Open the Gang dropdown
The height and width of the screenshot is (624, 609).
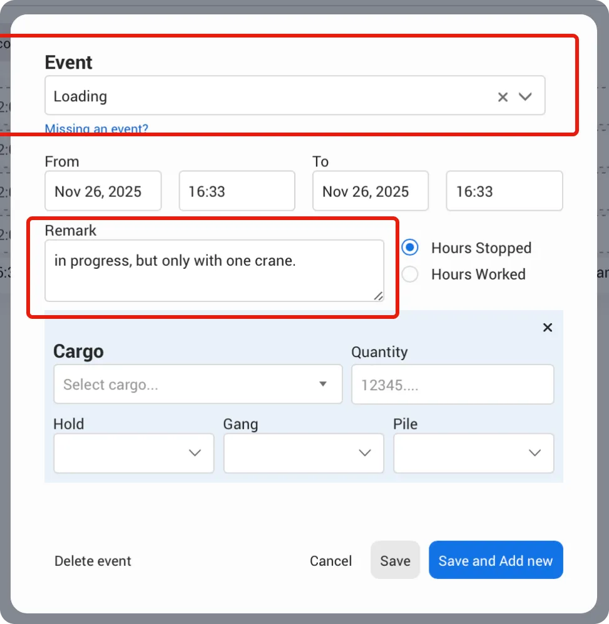coord(304,453)
